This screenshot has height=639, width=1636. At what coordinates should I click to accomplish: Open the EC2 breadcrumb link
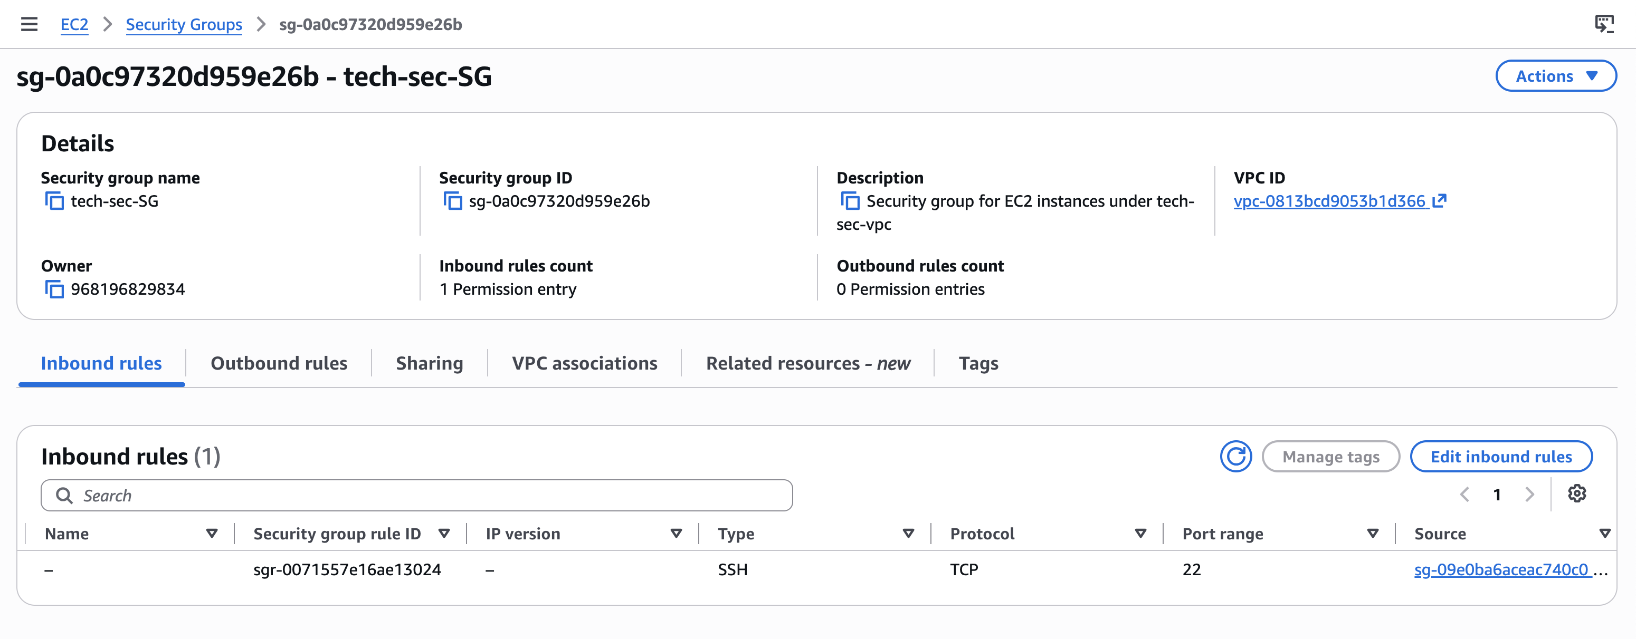[x=74, y=24]
